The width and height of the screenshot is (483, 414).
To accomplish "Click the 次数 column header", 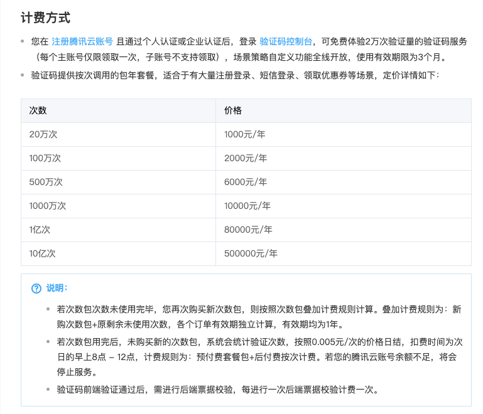I will pyautogui.click(x=118, y=111).
